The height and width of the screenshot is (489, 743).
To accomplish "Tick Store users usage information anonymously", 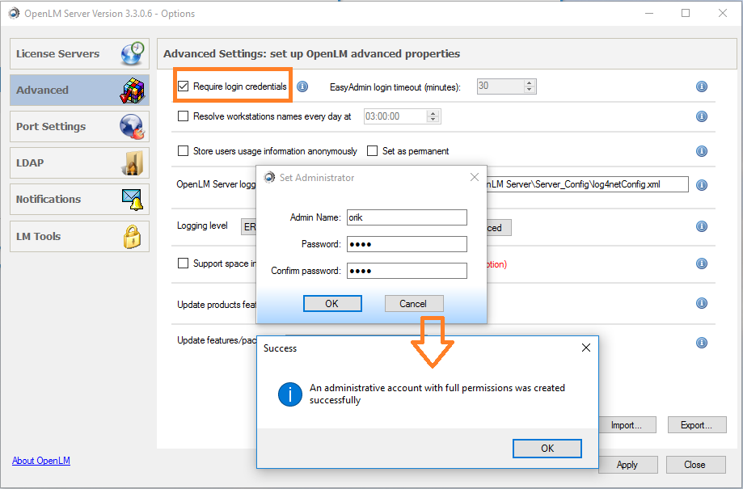I will [184, 151].
